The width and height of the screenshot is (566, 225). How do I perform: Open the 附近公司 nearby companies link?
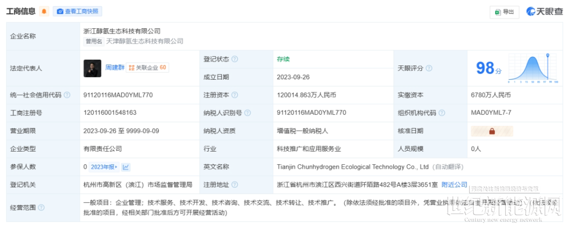click(454, 185)
